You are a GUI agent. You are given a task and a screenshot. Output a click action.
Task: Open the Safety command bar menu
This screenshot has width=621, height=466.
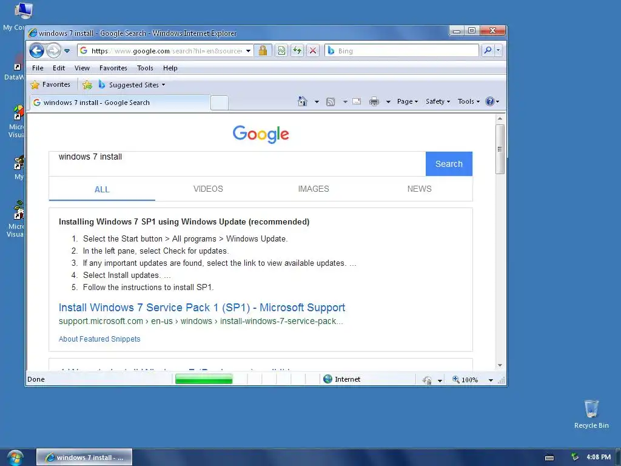pyautogui.click(x=438, y=101)
